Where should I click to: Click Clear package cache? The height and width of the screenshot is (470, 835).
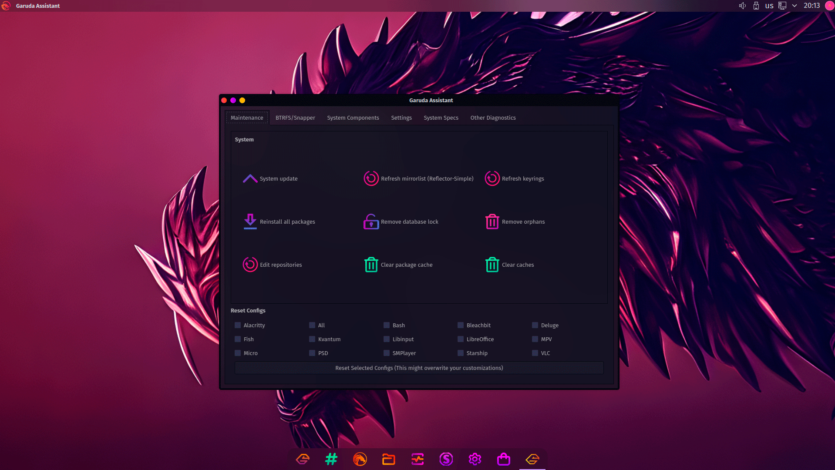398,265
